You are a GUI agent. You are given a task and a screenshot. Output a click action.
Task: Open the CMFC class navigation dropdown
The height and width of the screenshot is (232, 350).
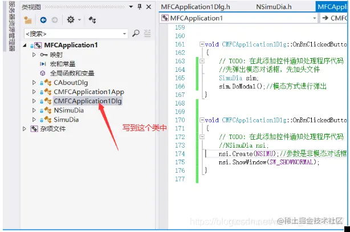click(x=334, y=18)
